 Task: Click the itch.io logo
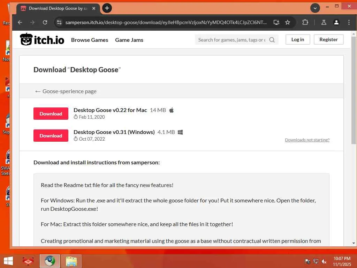(42, 40)
